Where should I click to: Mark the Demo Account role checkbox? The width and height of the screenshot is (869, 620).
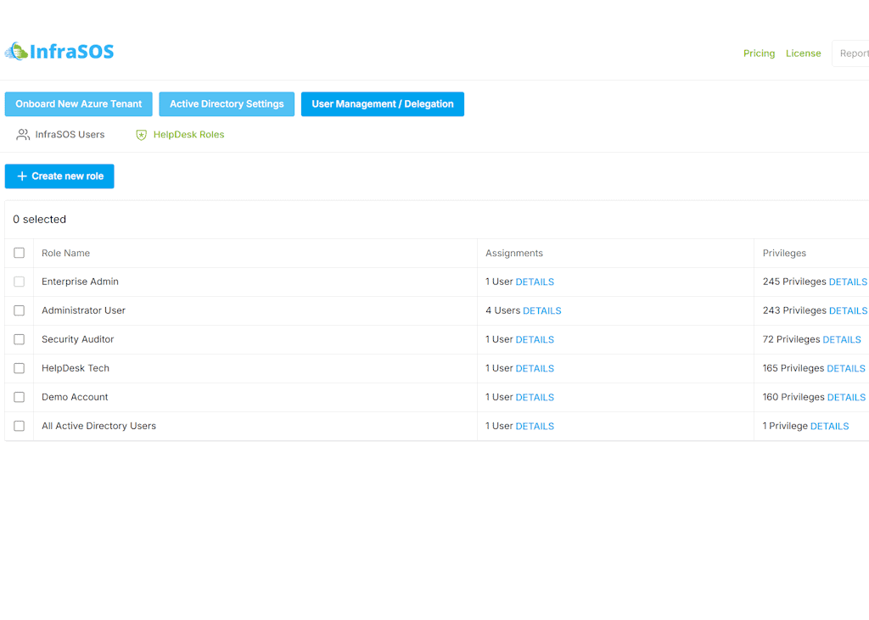point(20,397)
